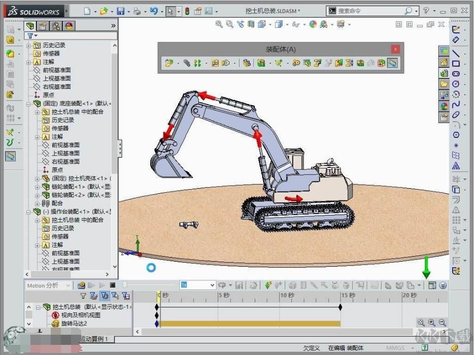Screen dimensions: 474x355
Task: Click the Zoom to Fit icon in the view toolbar
Action: (219, 24)
